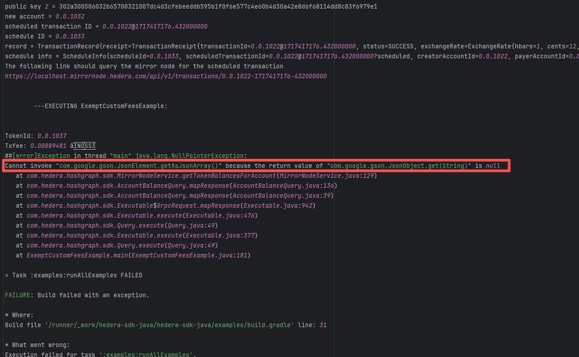579x357 pixels.
Task: Click the 'EXECUTING ExemptCustomFeesExample' header line
Action: click(100, 106)
